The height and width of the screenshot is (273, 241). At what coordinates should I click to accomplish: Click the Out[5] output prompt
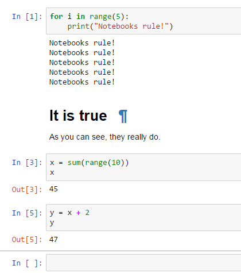[27, 240]
